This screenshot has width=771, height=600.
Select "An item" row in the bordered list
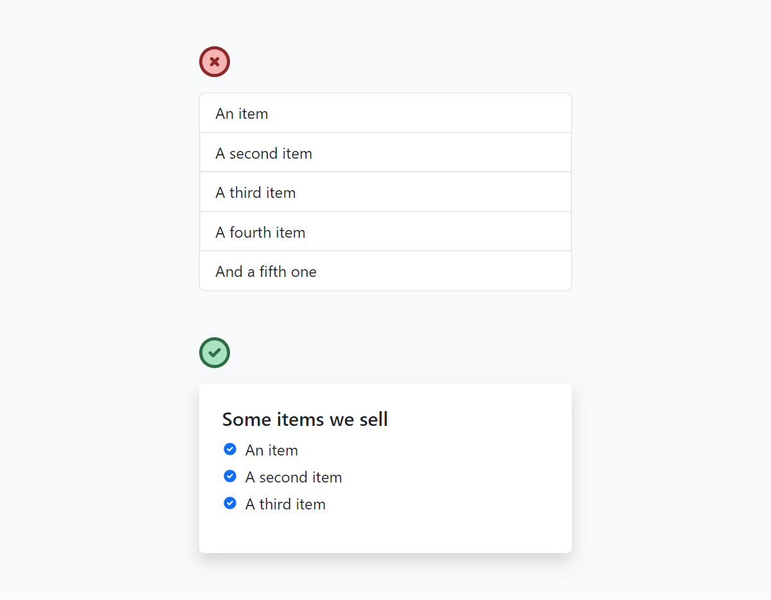pyautogui.click(x=385, y=114)
